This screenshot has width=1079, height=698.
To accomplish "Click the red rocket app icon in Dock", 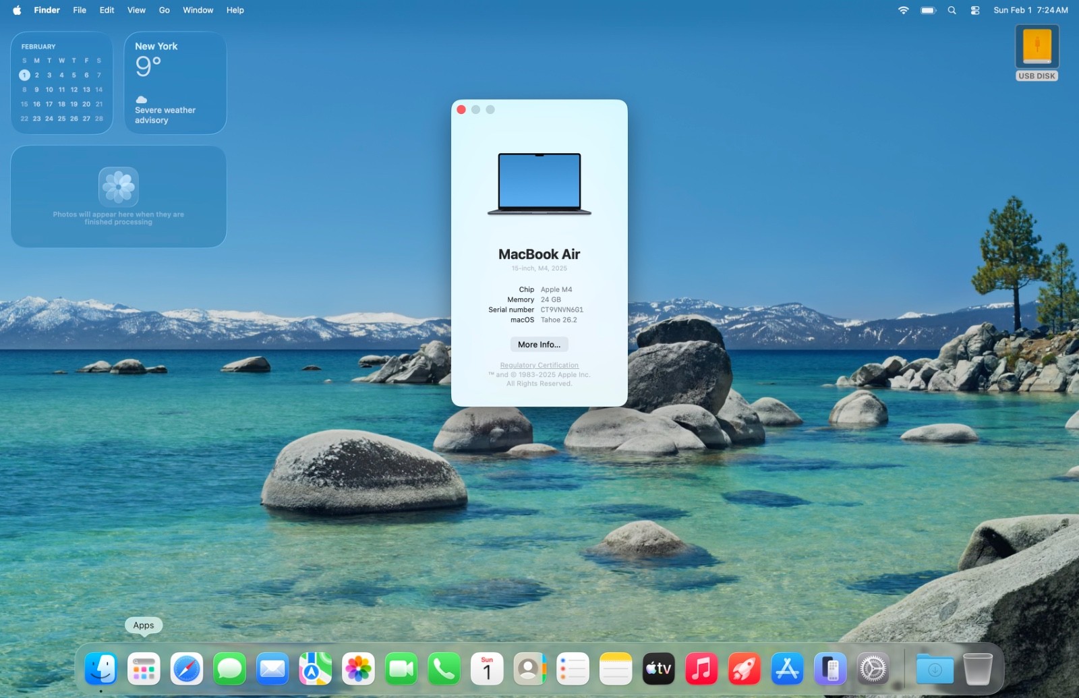I will 745,669.
